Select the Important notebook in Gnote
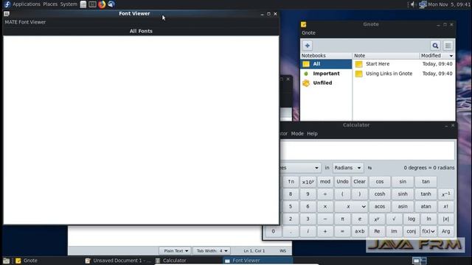The image size is (472, 265). coord(326,74)
